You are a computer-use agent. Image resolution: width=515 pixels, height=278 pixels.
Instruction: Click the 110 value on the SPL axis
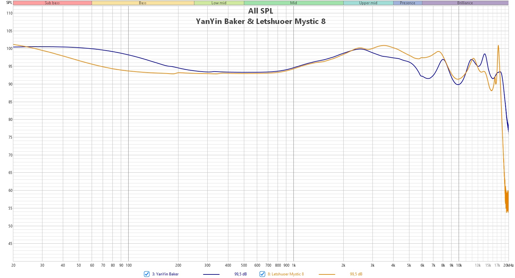(x=9, y=13)
